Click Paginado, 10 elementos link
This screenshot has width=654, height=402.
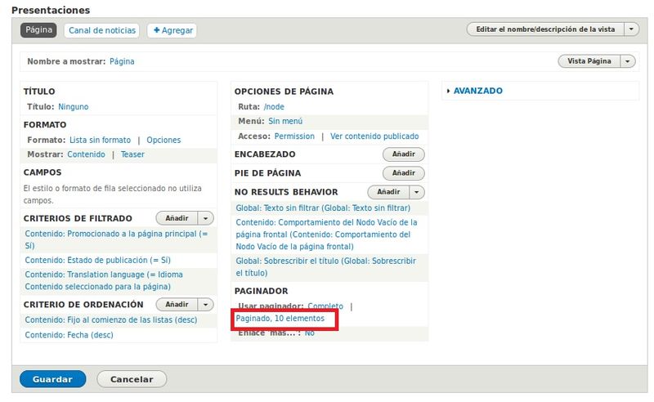[280, 319]
